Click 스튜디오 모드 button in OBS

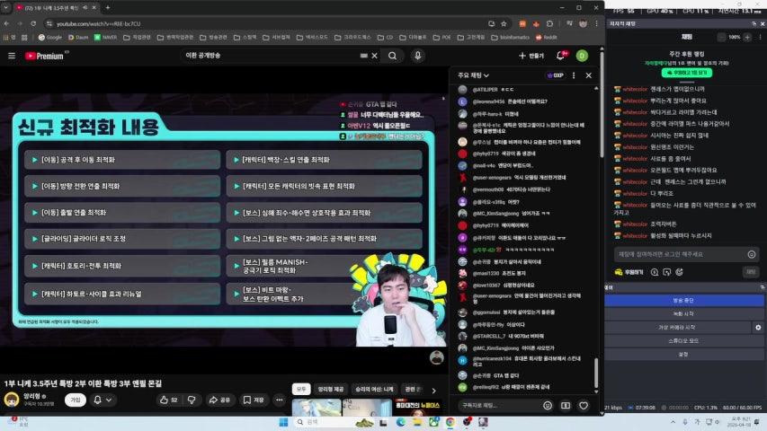click(683, 340)
